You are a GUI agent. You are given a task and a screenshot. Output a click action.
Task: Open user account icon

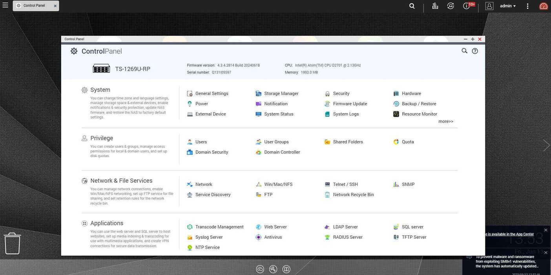coord(489,6)
